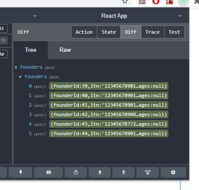Open the settings gear icon button

(x=173, y=172)
